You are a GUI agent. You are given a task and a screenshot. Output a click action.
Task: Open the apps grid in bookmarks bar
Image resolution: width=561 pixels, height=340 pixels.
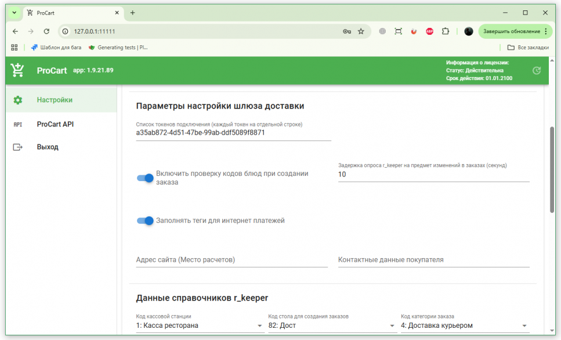pos(15,48)
